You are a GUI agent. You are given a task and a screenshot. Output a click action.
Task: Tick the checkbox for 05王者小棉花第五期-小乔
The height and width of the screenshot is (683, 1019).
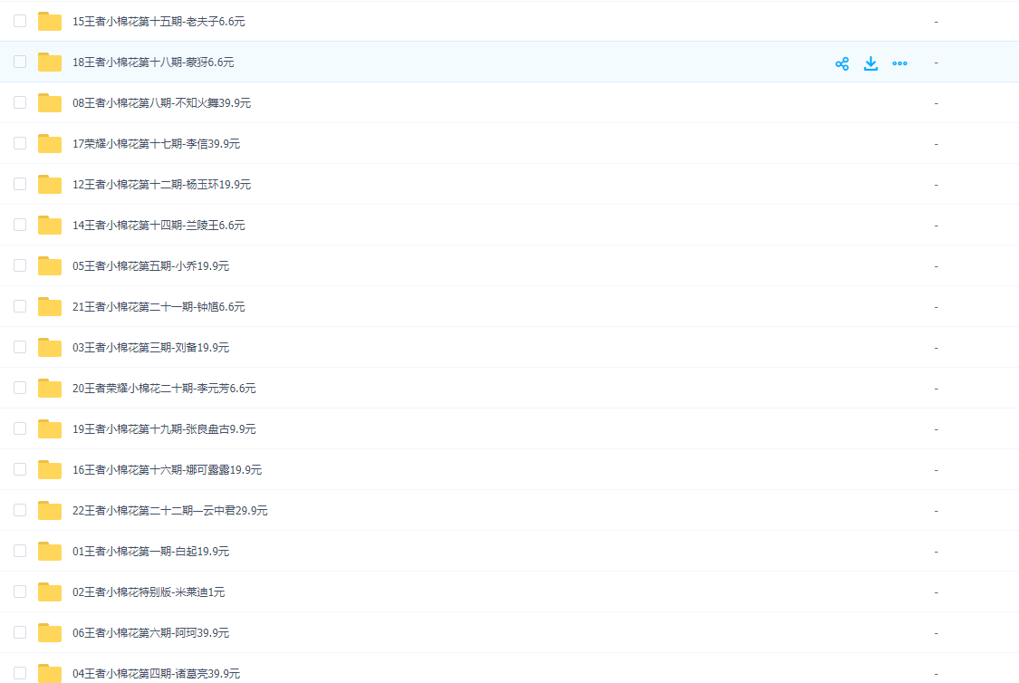[20, 265]
